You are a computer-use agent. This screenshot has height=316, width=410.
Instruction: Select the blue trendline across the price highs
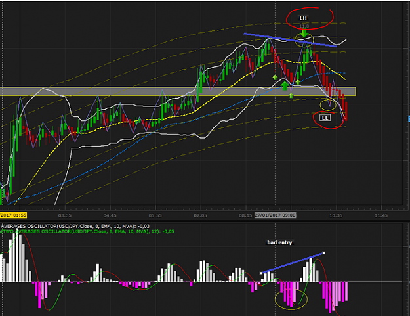coord(290,40)
